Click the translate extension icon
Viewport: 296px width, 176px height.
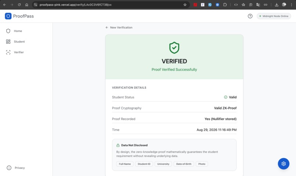pos(258,5)
